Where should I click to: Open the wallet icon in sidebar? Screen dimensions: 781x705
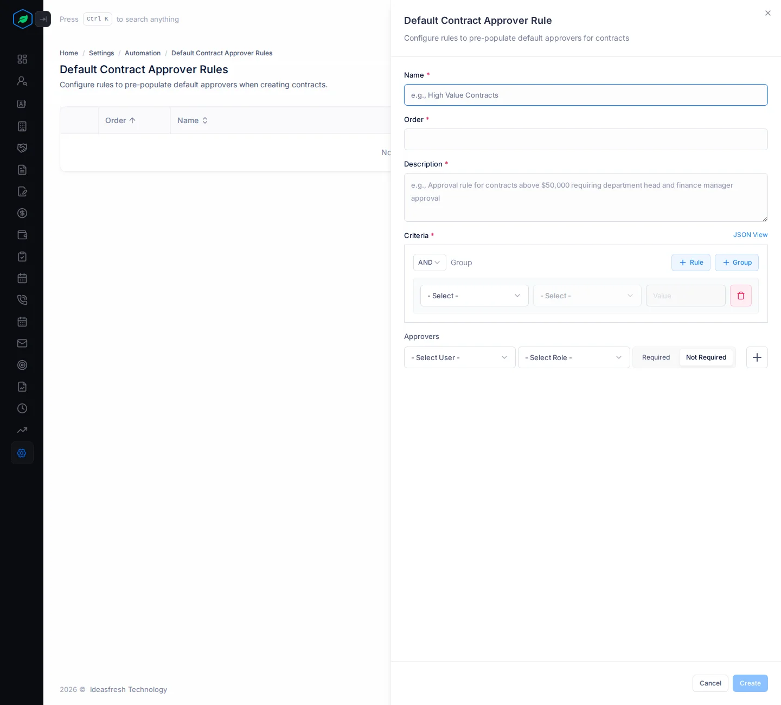[22, 235]
